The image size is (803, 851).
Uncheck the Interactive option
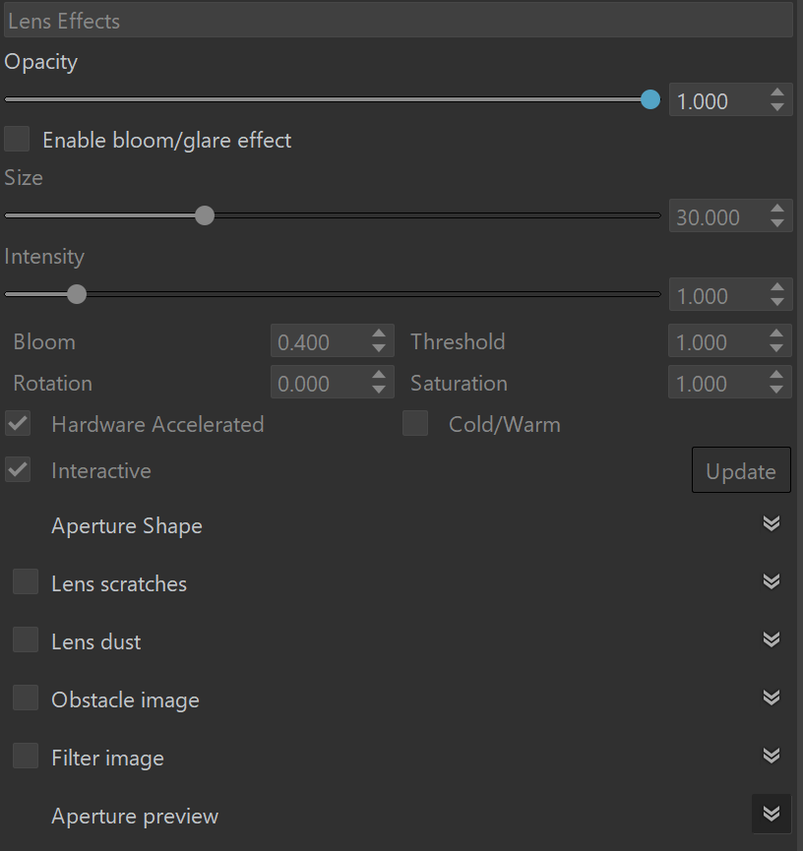click(x=18, y=470)
